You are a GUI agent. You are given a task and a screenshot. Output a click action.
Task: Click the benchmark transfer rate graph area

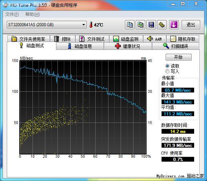click(83, 107)
